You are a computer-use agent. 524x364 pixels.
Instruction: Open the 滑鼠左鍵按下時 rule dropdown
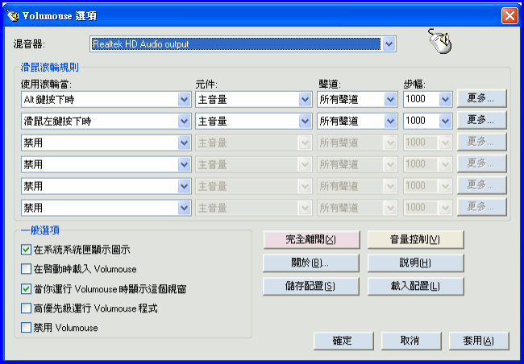(x=183, y=121)
